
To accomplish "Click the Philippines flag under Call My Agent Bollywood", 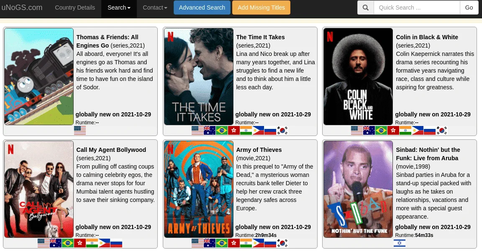I will [104, 243].
